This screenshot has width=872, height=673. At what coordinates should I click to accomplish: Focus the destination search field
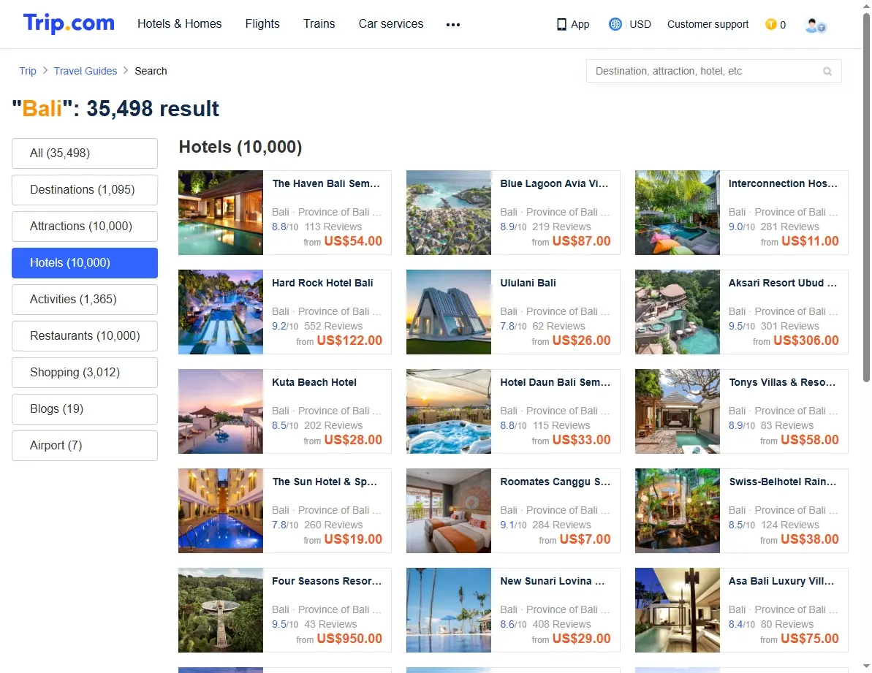point(713,71)
